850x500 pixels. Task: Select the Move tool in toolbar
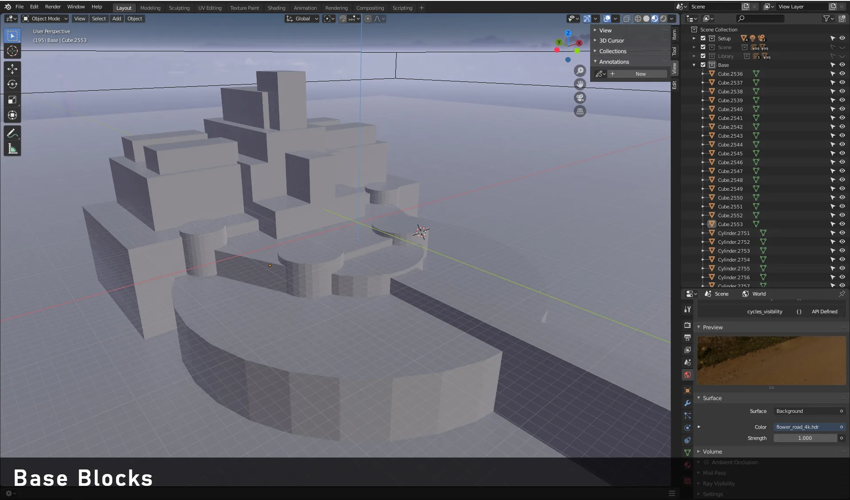coord(12,69)
